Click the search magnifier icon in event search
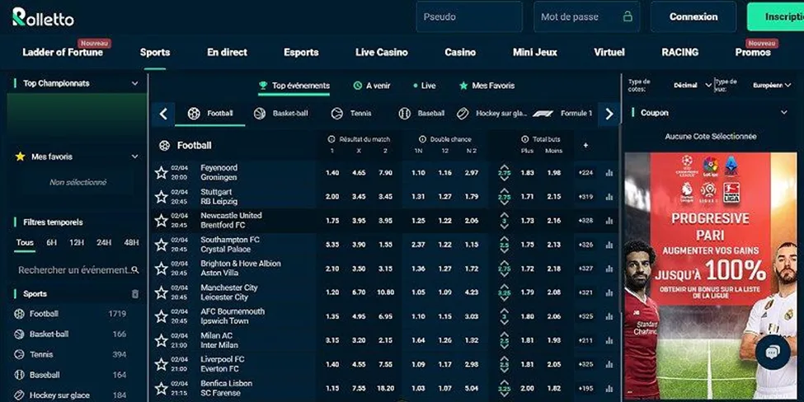 135,270
